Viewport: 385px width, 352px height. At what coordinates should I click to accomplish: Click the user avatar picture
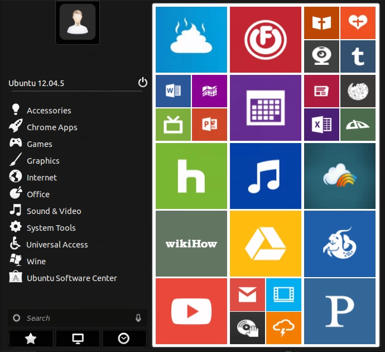pyautogui.click(x=78, y=22)
